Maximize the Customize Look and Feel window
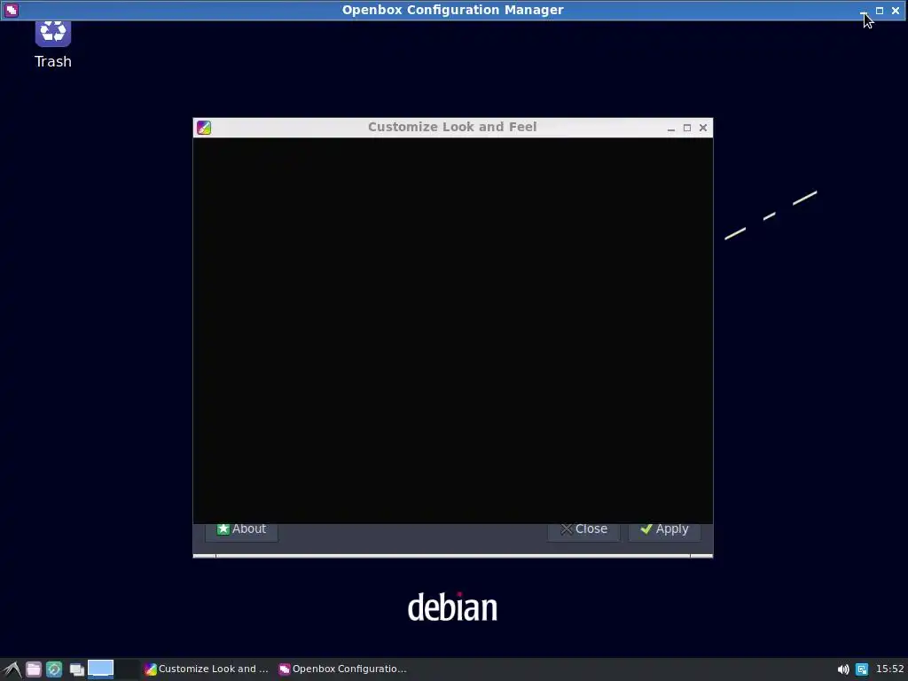The width and height of the screenshot is (908, 681). pos(687,128)
